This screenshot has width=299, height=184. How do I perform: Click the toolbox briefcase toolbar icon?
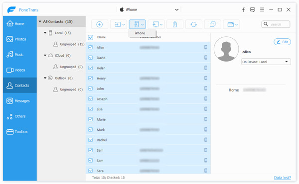click(231, 24)
